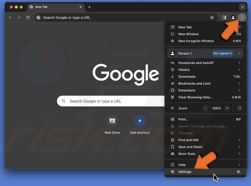This screenshot has height=186, width=251.
Task: Expand the Person 1 submenu chevron
Action: (239, 53)
